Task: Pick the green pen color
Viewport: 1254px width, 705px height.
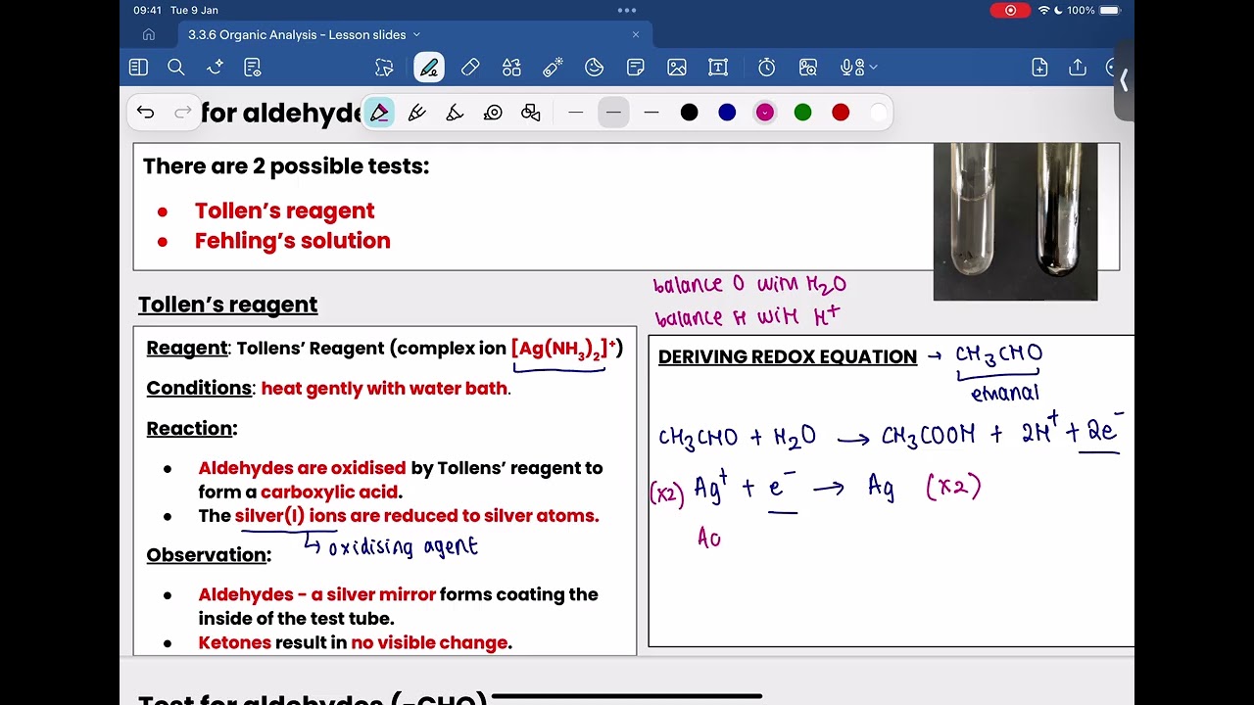Action: [x=802, y=113]
